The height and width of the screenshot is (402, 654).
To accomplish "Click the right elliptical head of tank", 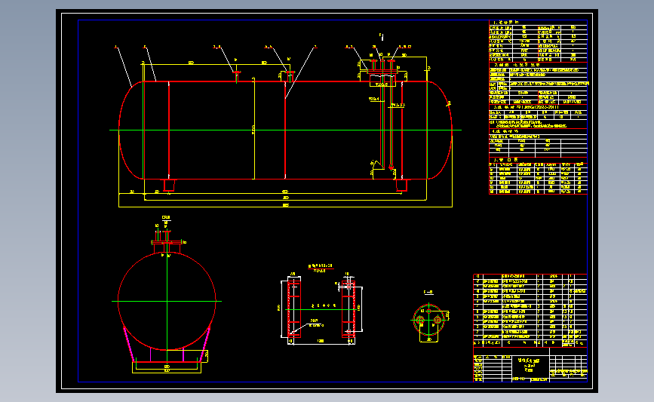I will 440,130.
